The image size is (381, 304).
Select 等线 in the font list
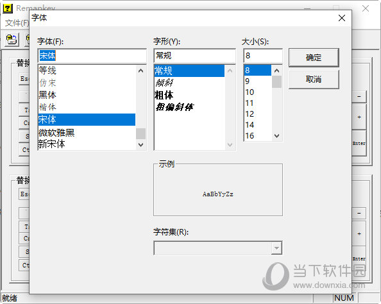tap(87, 71)
